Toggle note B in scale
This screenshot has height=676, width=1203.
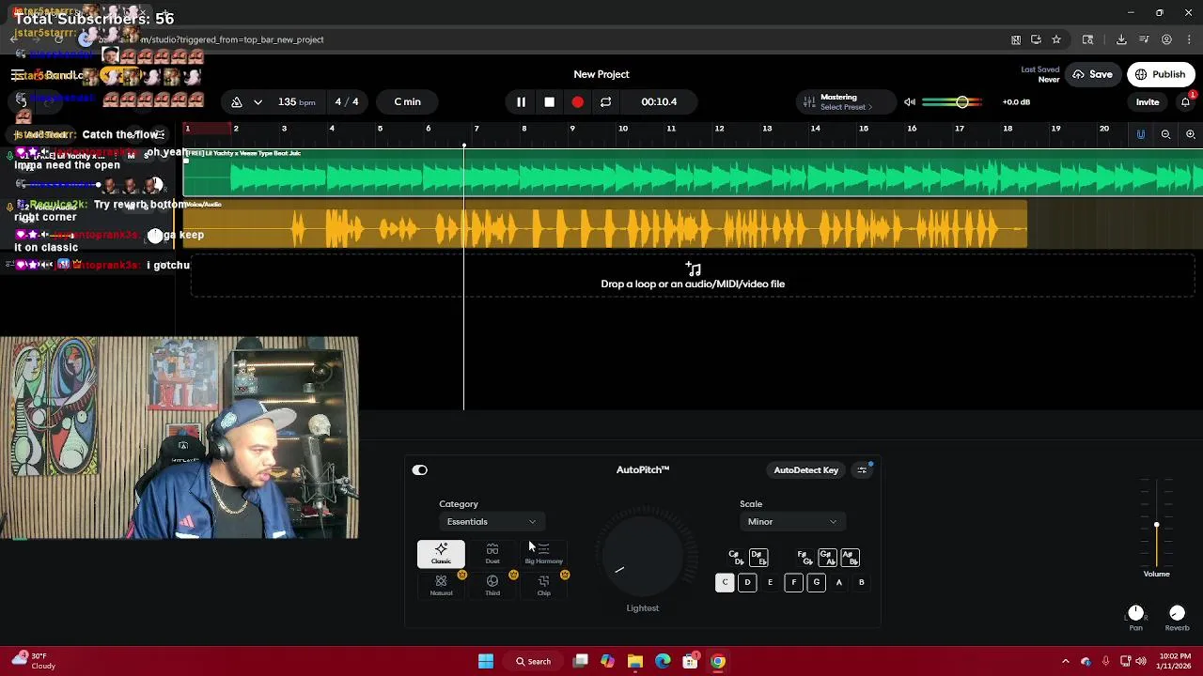point(861,583)
